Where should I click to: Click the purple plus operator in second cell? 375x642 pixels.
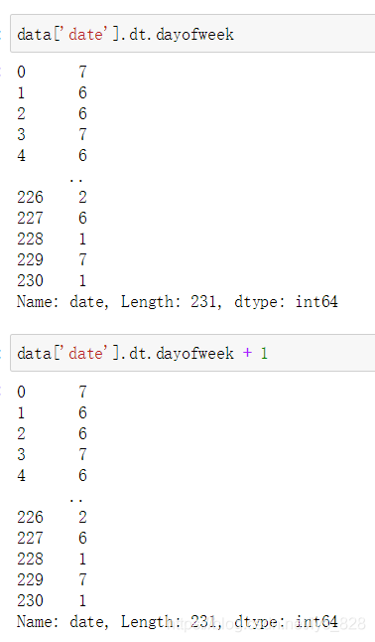247,353
